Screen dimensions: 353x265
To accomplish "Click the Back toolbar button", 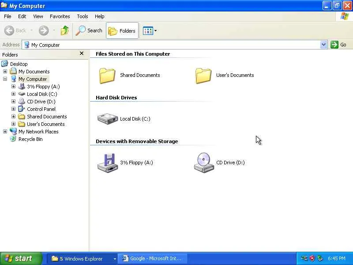I will coord(15,30).
